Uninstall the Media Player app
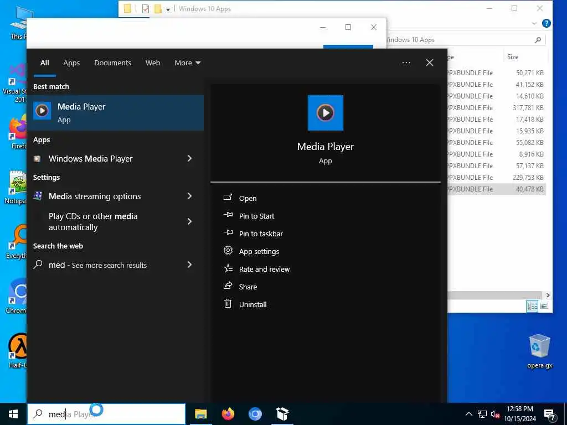567x425 pixels. click(252, 305)
